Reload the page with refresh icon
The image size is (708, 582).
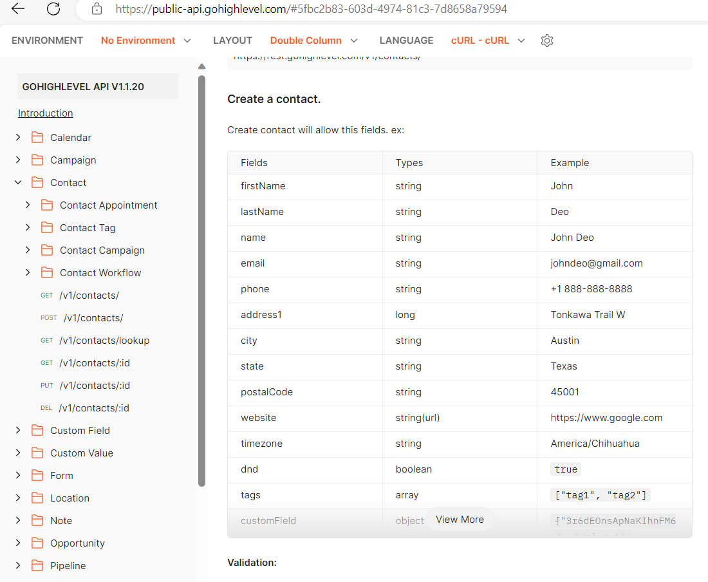tap(53, 9)
